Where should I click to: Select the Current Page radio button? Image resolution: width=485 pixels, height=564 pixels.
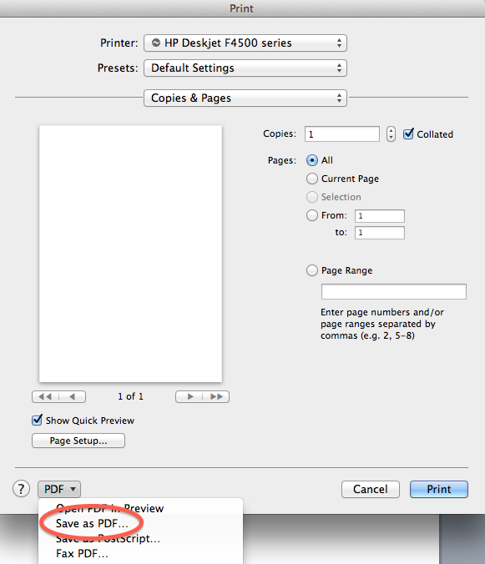[312, 179]
